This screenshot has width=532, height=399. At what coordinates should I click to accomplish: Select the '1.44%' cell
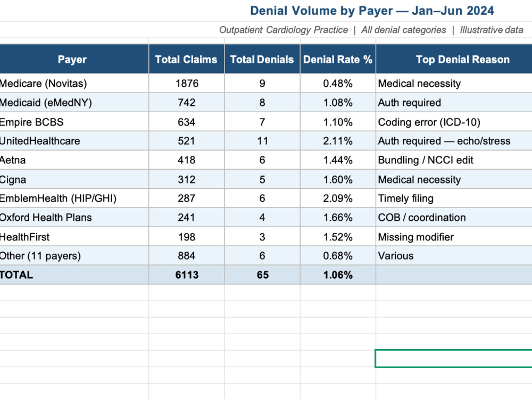pyautogui.click(x=338, y=160)
